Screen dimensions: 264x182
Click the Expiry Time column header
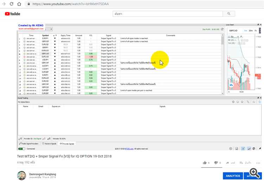pyautogui.click(x=65, y=35)
